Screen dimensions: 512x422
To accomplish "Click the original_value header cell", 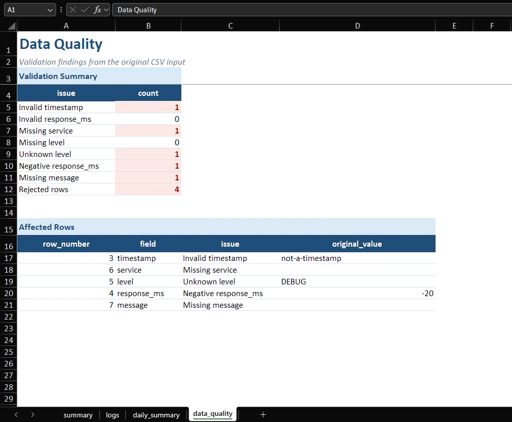I will tap(358, 244).
